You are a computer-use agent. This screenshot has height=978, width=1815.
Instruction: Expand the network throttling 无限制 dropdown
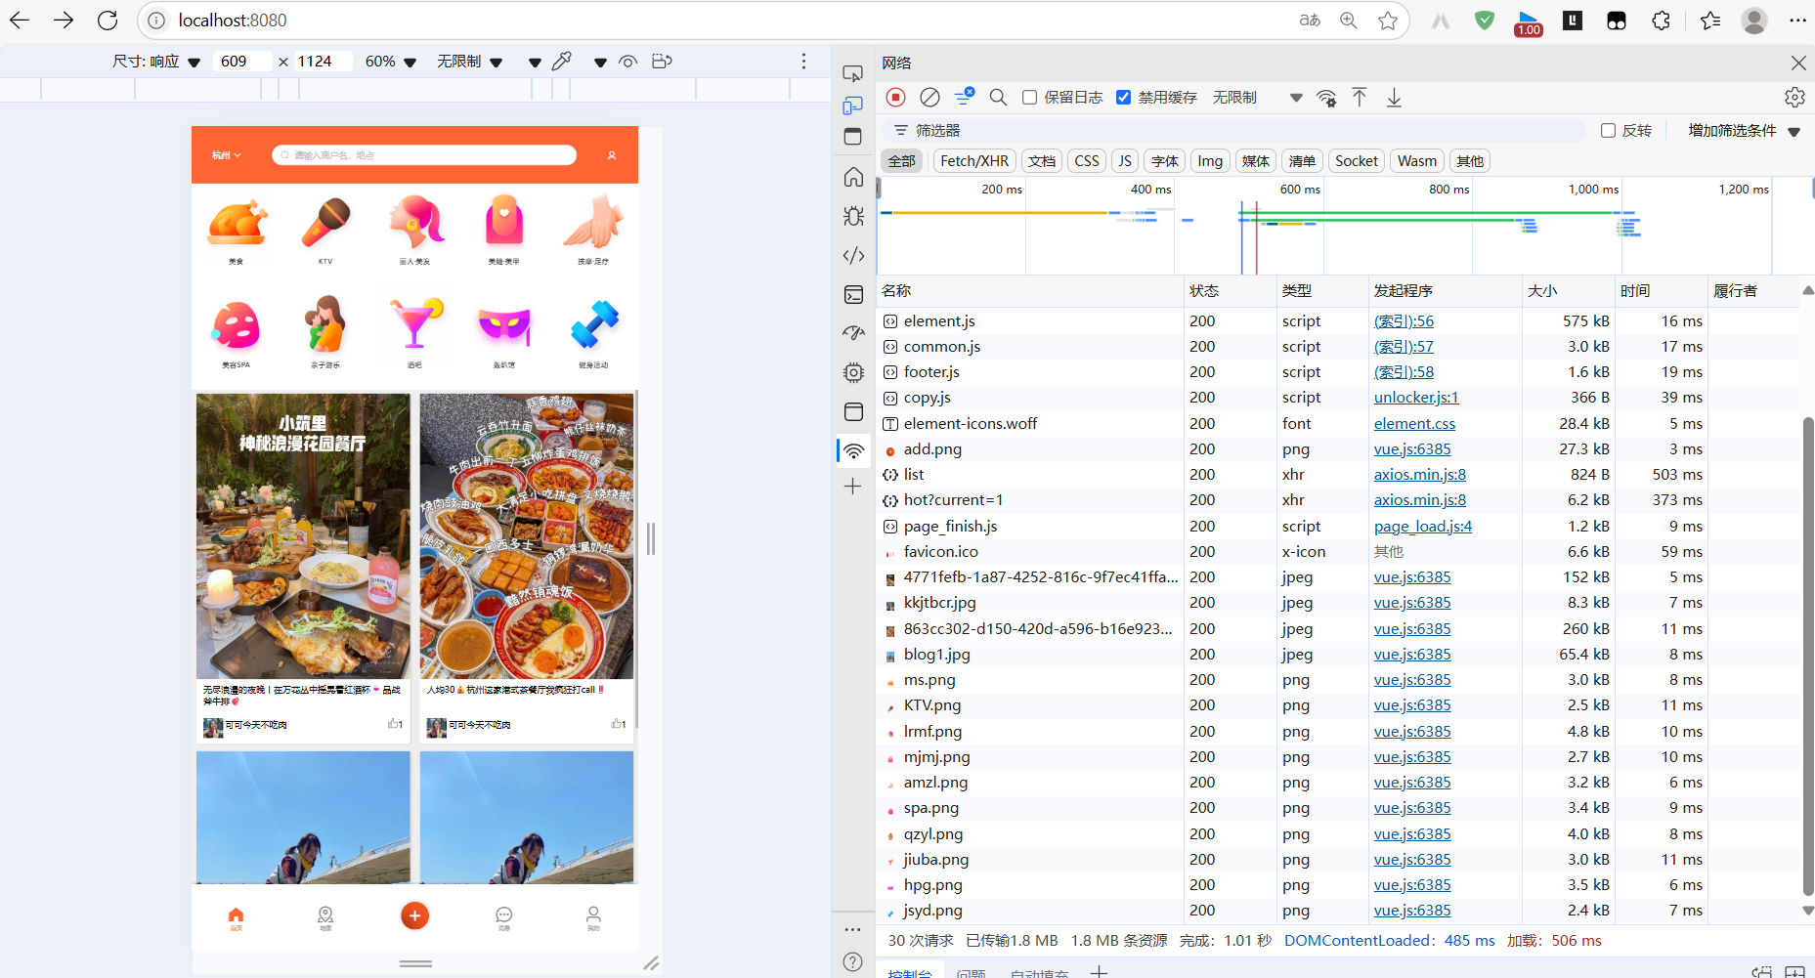point(1257,97)
